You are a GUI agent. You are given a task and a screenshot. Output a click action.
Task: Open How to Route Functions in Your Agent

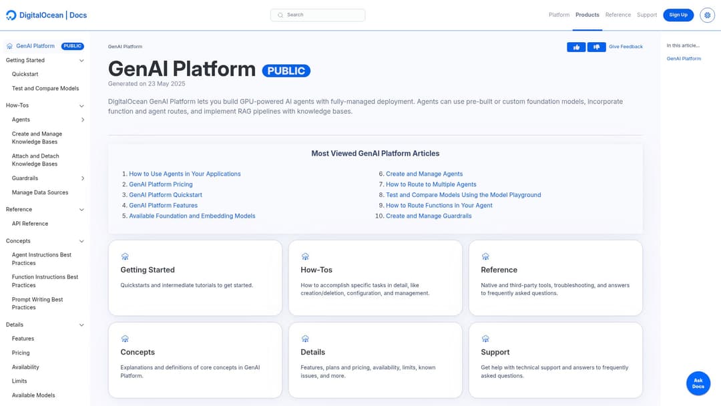point(439,206)
